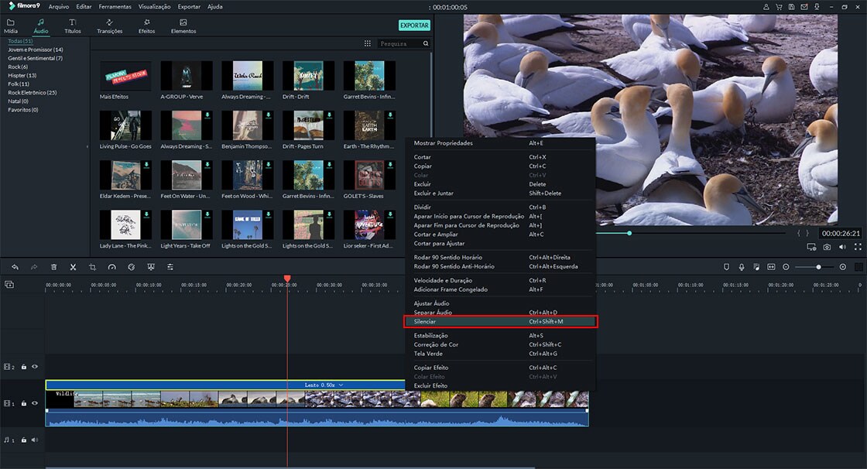The height and width of the screenshot is (469, 867).
Task: Click the undo arrow in timeline toolbar
Action: 15,267
